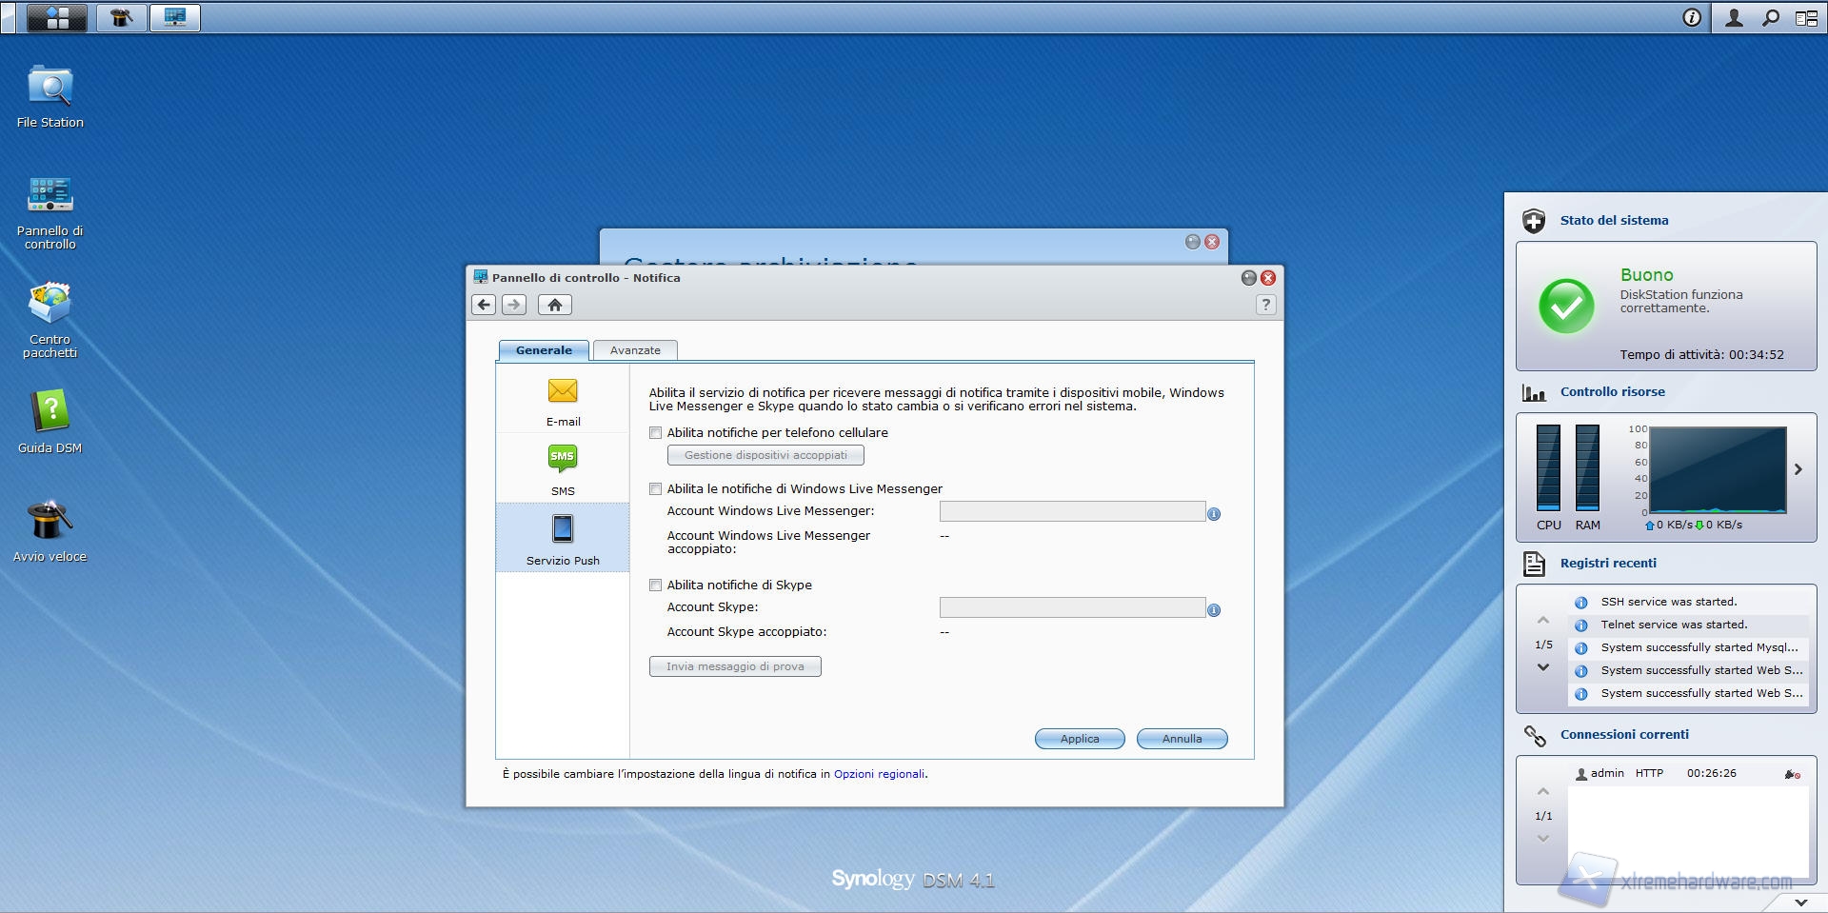The image size is (1828, 913).
Task: Collapse widget panel with bottom chevron
Action: pos(1800,902)
